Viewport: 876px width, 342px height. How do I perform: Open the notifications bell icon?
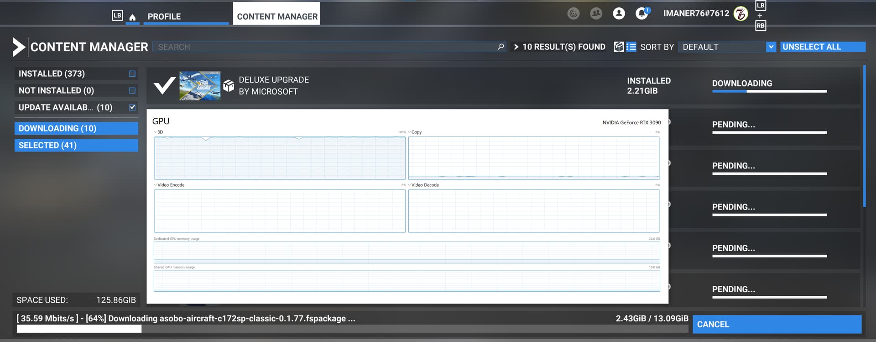pos(642,13)
